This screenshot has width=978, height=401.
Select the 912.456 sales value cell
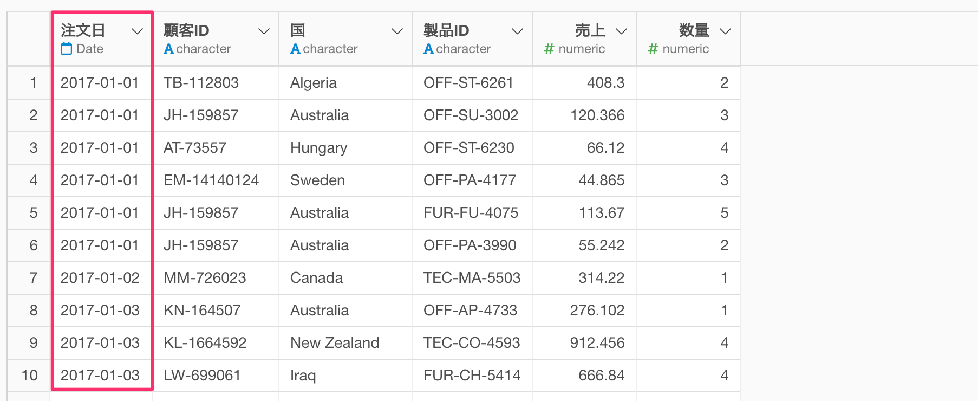(x=597, y=343)
